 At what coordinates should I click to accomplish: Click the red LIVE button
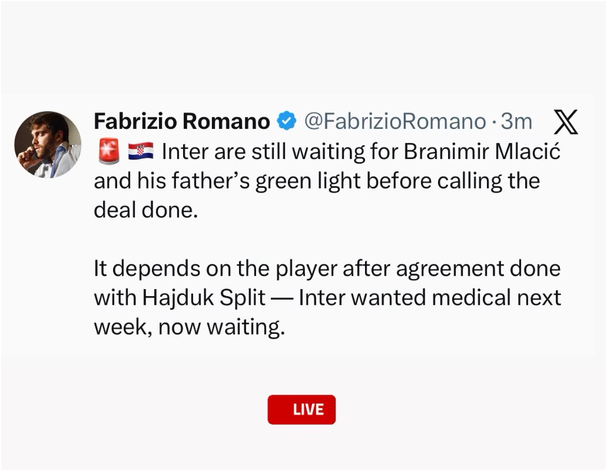pos(301,409)
